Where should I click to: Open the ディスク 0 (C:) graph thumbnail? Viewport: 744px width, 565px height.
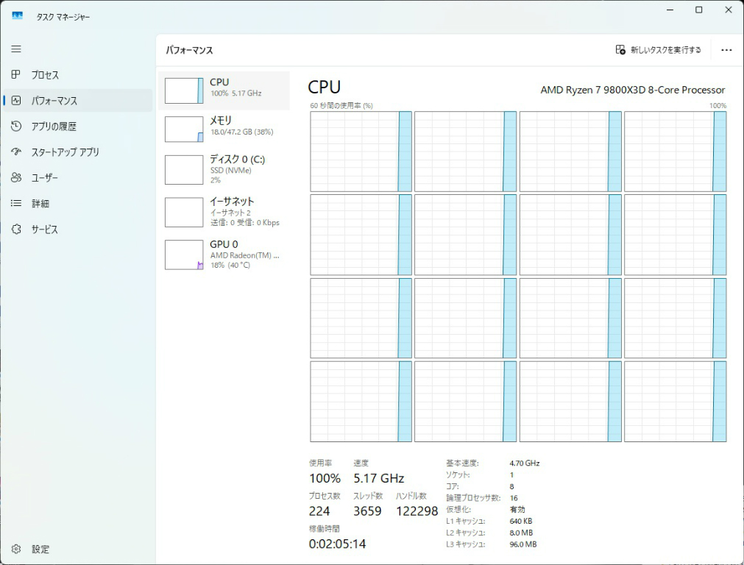tap(184, 170)
